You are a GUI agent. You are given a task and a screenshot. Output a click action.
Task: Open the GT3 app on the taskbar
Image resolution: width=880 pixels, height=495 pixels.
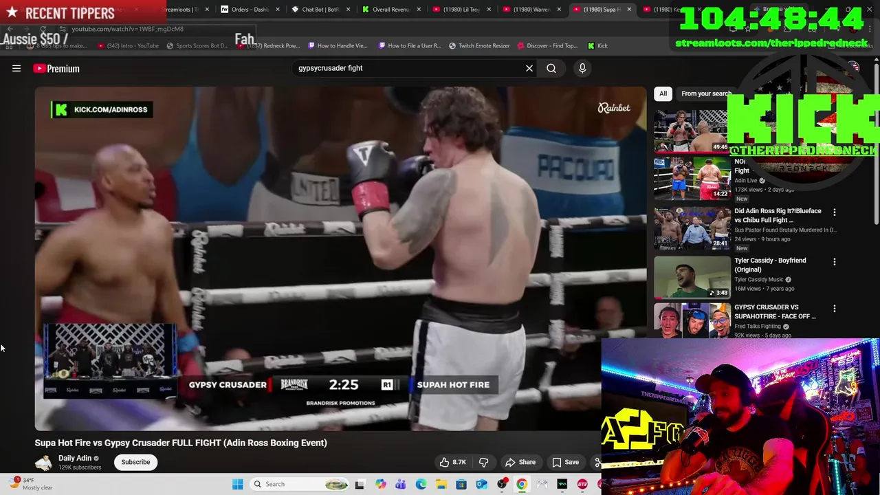tap(582, 484)
